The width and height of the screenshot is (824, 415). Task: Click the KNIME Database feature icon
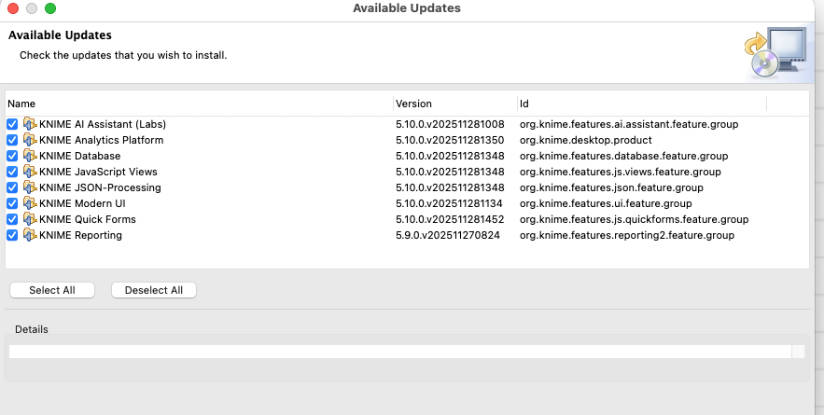(x=29, y=156)
